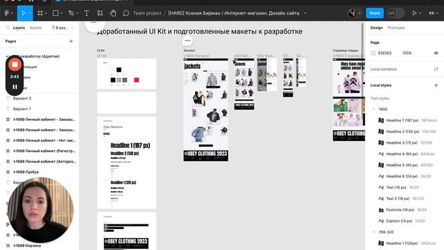Present the prototype with play icon
This screenshot has height=250, width=444.
pyautogui.click(x=414, y=13)
